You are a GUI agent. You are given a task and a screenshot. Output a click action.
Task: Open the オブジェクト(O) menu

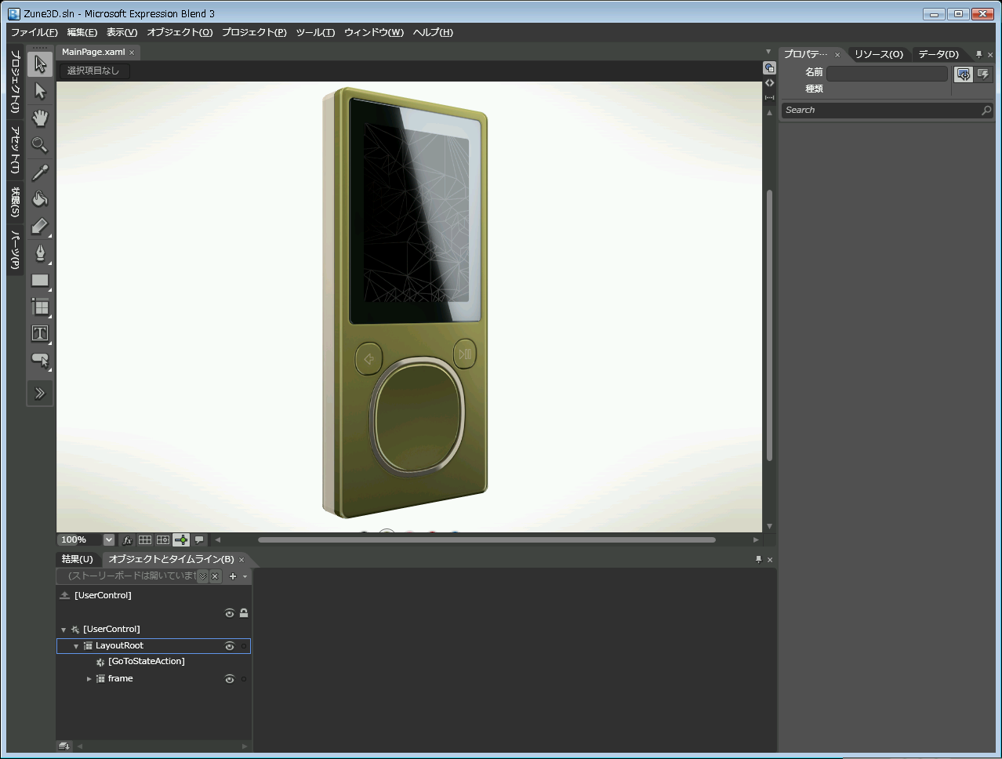(180, 32)
